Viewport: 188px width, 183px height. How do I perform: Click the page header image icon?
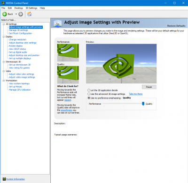57,23
